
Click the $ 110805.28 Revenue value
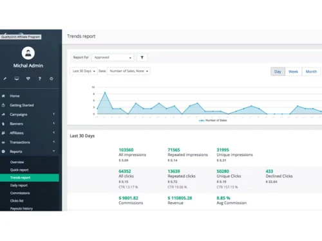click(180, 198)
